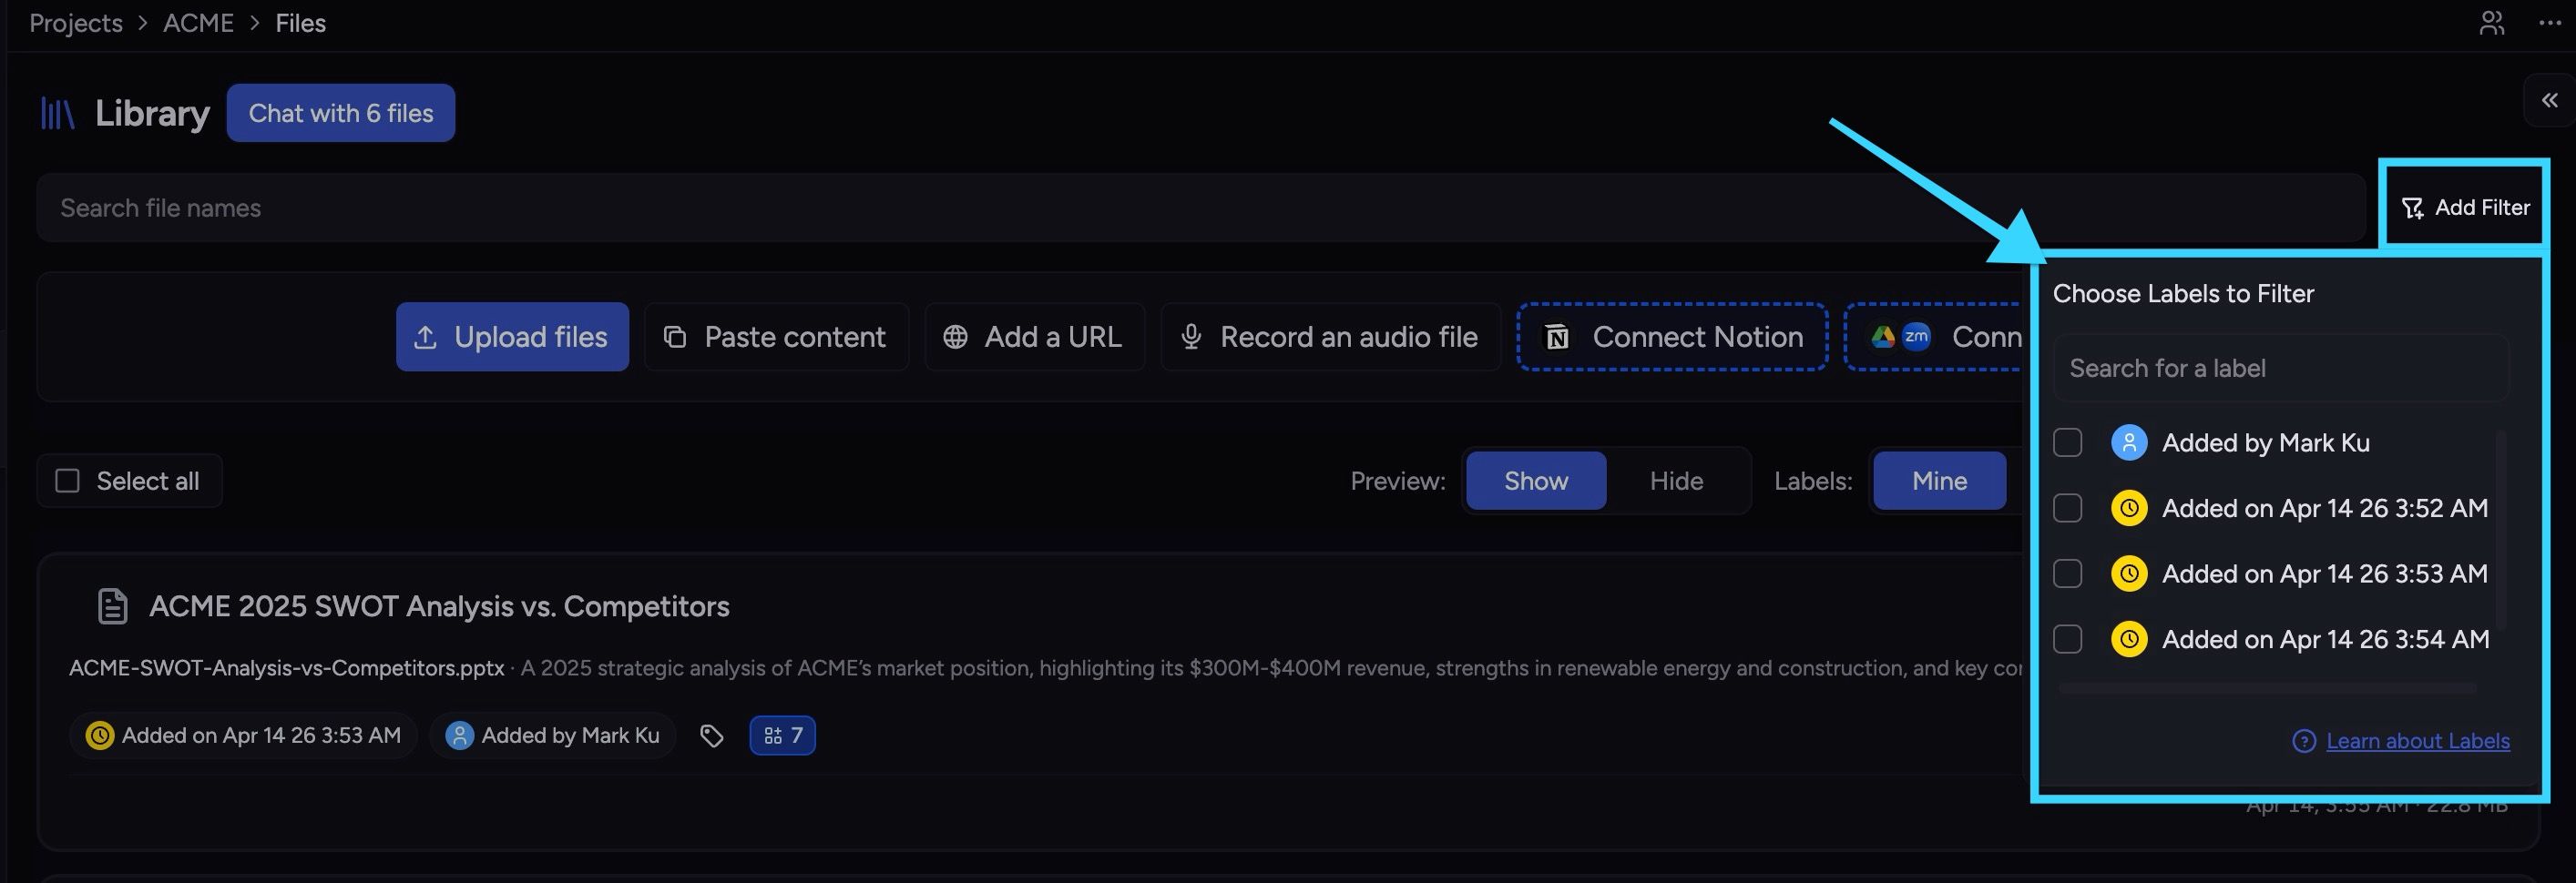Start Record an audio file

point(1330,337)
